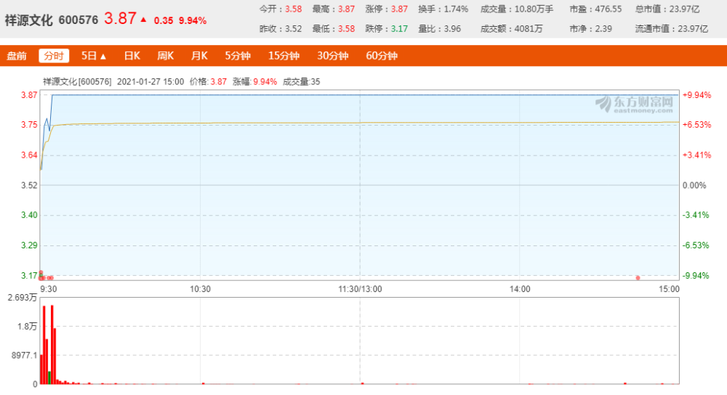
Task: Switch to the 60分钟 chart tab
Action: [x=382, y=56]
